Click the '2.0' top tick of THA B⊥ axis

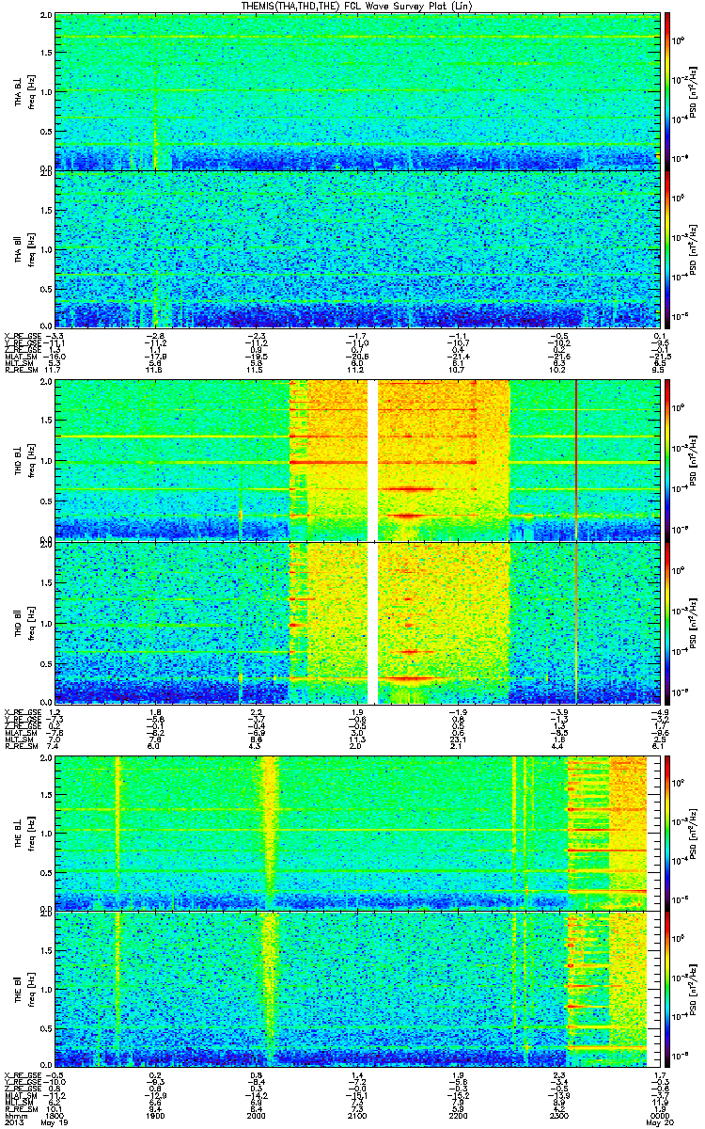(x=46, y=17)
